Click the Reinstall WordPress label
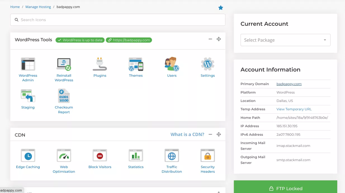This screenshot has width=345, height=193. [x=64, y=78]
